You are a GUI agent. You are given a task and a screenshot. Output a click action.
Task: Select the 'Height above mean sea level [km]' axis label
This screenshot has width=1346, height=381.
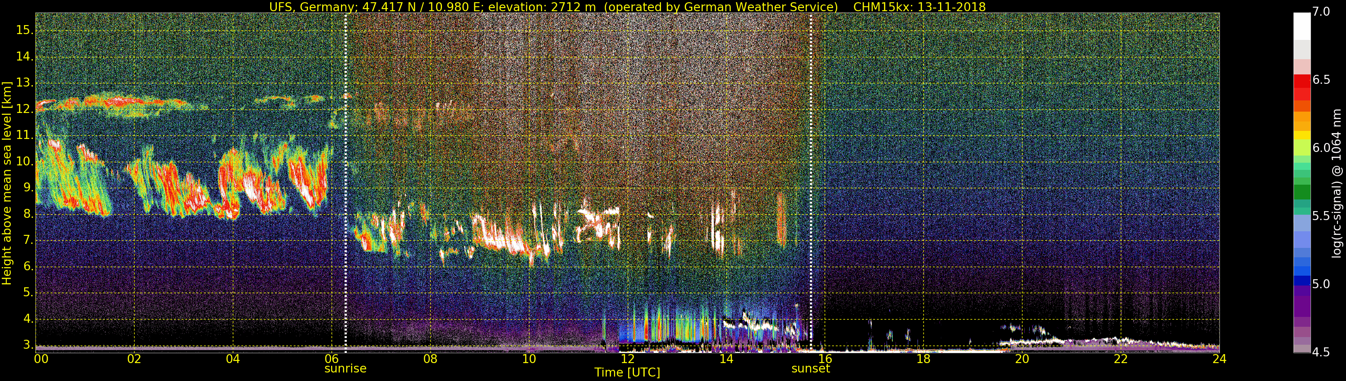click(x=7, y=183)
